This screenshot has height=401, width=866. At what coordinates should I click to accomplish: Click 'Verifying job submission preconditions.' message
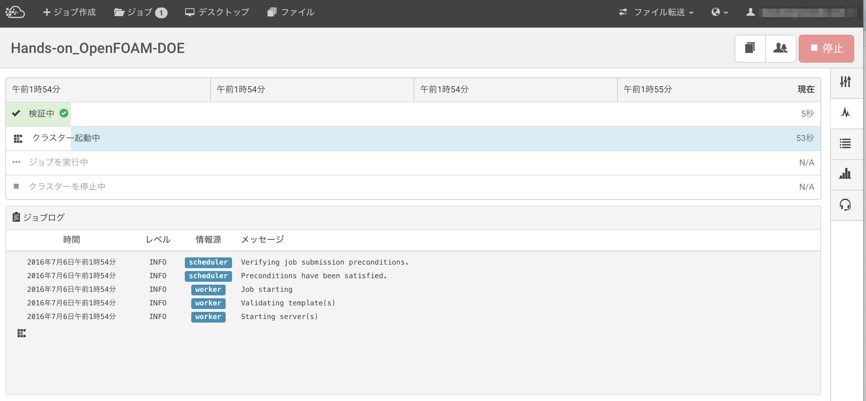click(325, 262)
